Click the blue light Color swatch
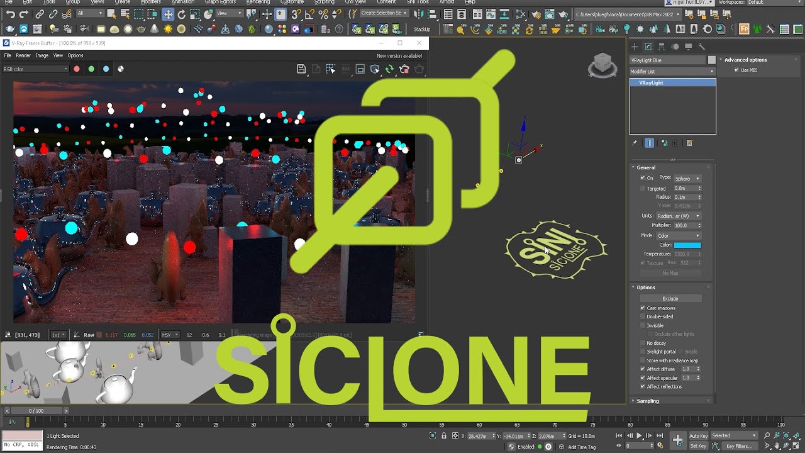805x453 pixels. point(687,245)
